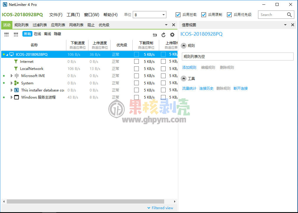Collapse the ICOS-20180928PQ tree node

pos(7,55)
